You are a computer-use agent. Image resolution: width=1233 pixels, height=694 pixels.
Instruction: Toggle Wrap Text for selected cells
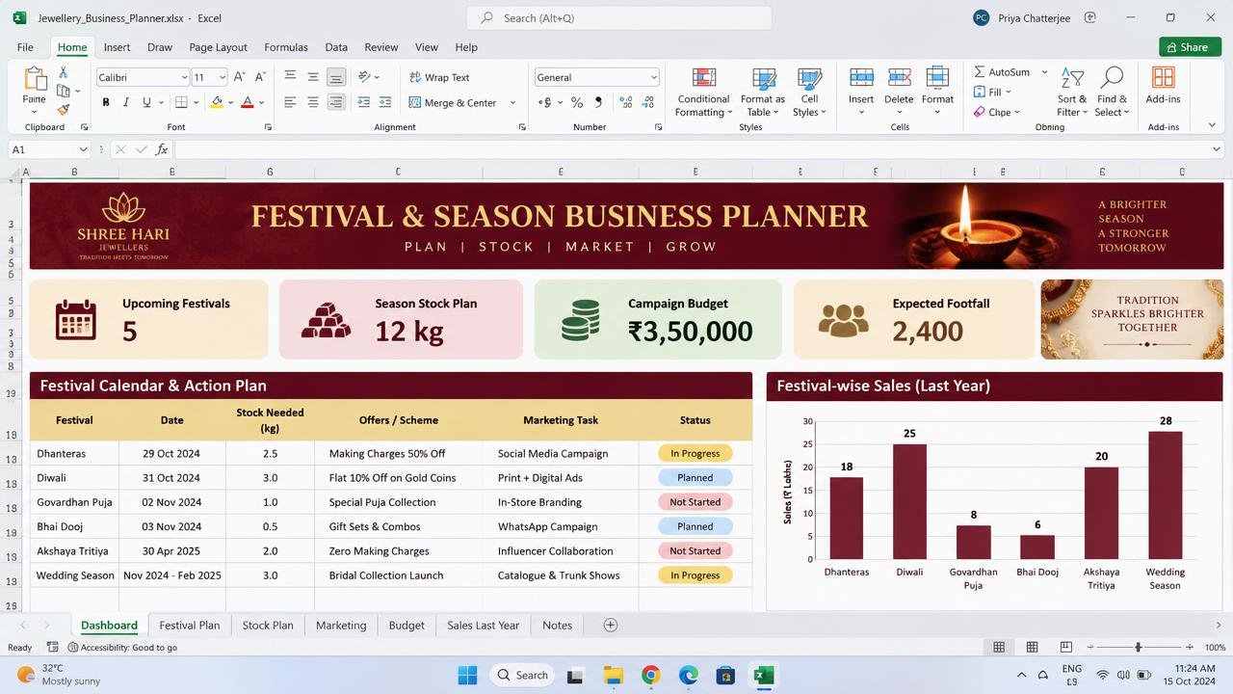coord(439,77)
